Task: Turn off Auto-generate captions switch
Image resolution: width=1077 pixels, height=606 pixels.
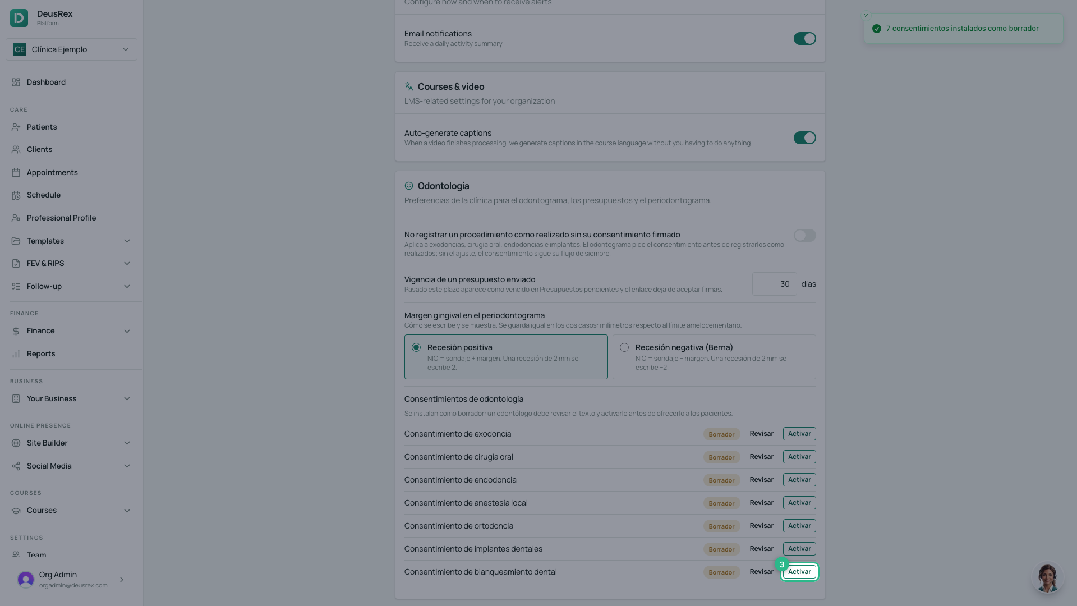Action: pyautogui.click(x=804, y=138)
